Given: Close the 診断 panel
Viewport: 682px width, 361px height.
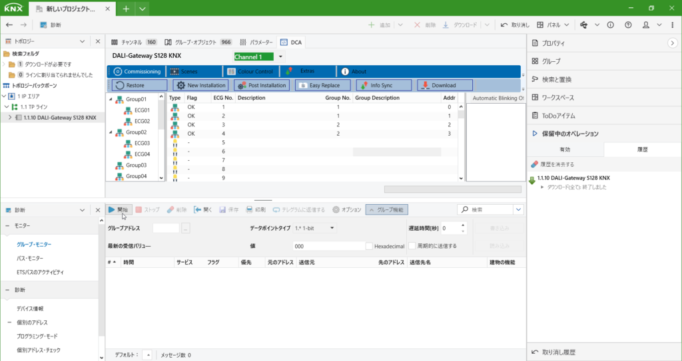Looking at the screenshot, I should pos(98,210).
